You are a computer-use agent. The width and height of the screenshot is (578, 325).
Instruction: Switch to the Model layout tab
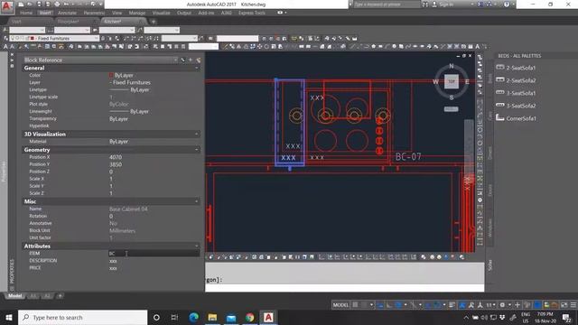(x=14, y=296)
